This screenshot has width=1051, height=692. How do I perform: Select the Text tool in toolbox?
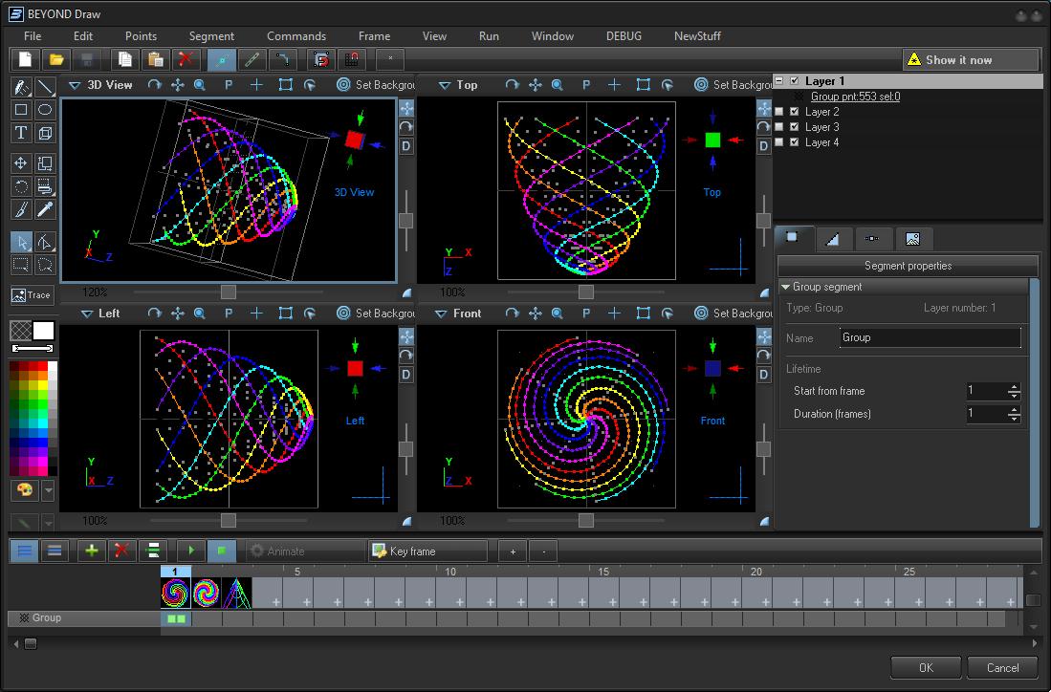[20, 133]
